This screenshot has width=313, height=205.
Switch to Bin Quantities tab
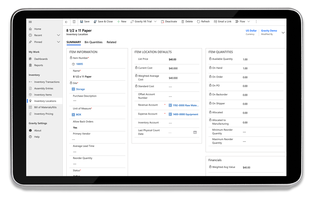click(93, 42)
